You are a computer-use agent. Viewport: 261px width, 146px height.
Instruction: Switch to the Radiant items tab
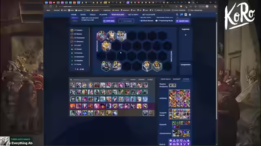click(x=177, y=79)
